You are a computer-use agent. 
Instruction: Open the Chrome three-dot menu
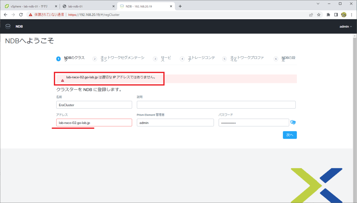[x=351, y=14]
